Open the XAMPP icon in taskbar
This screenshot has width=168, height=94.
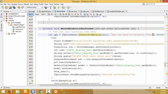pos(56,92)
